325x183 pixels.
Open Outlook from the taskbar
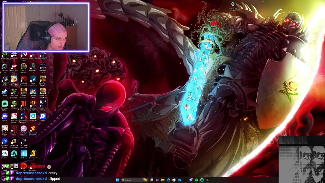tap(180, 180)
